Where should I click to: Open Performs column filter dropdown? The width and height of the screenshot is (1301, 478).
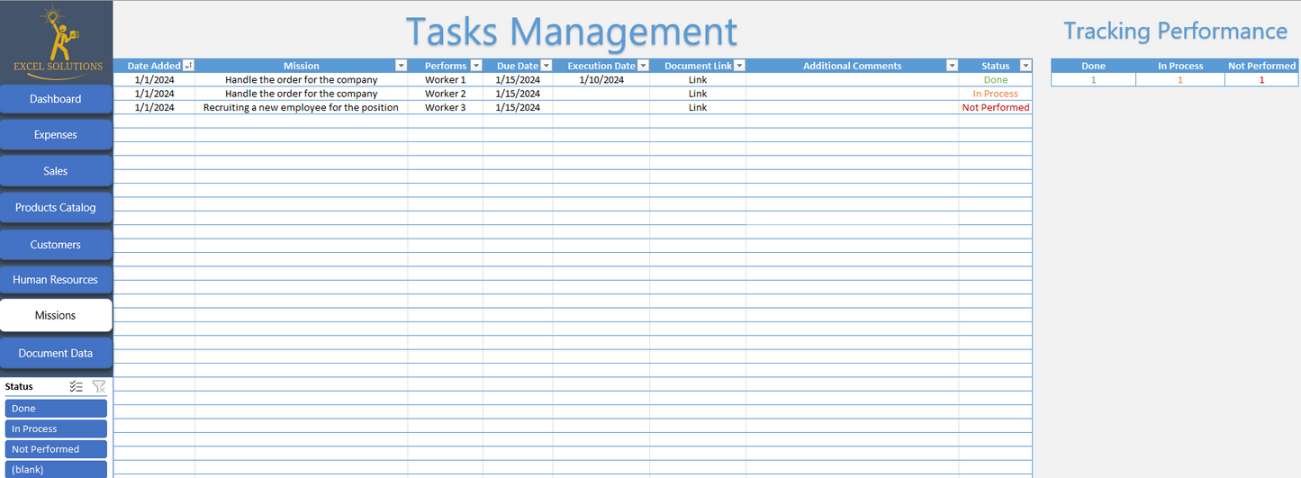476,66
